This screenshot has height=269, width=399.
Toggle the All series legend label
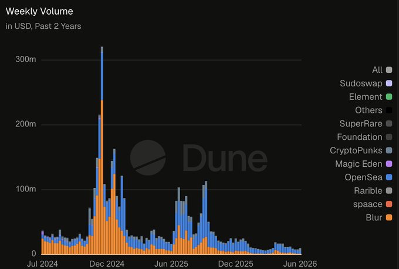[x=377, y=70]
